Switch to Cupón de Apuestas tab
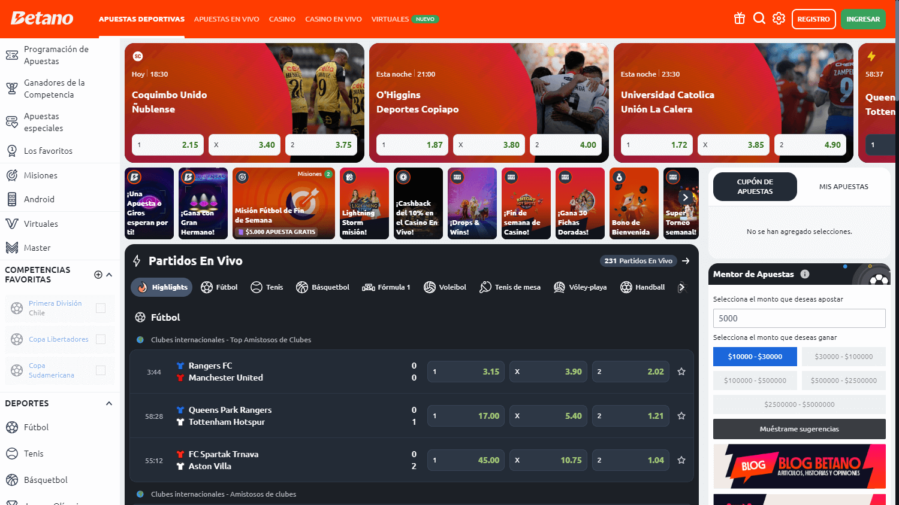The height and width of the screenshot is (505, 899). coord(755,187)
